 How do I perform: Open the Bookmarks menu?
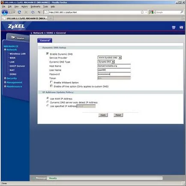coord(36,6)
